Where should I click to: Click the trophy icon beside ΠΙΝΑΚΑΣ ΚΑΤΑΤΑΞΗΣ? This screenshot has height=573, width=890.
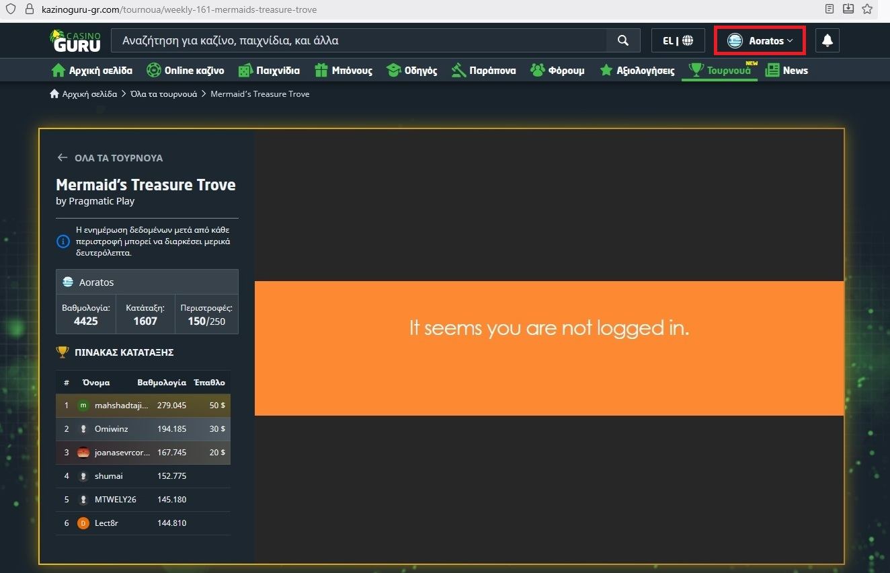tap(63, 352)
